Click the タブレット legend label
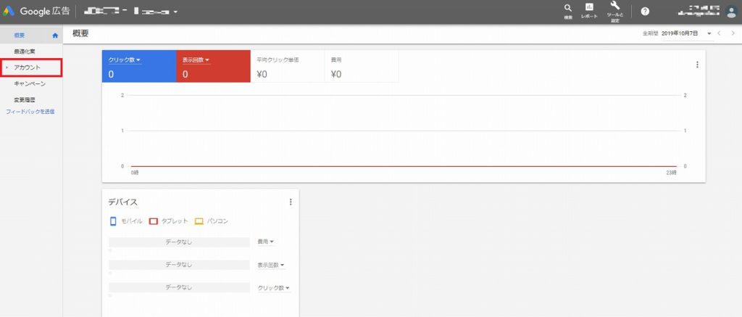The image size is (742, 317). (x=175, y=221)
